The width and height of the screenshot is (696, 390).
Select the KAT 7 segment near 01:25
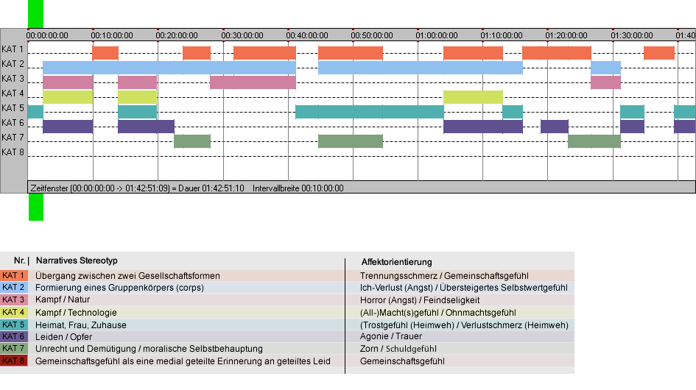pyautogui.click(x=594, y=141)
